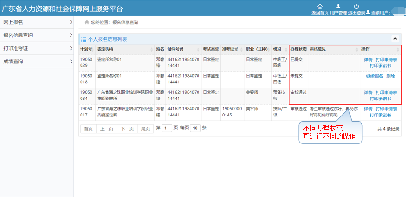Image resolution: width=406 pixels, height=197 pixels.
Task: Click the 下一页 pagination button
Action: pyautogui.click(x=127, y=129)
